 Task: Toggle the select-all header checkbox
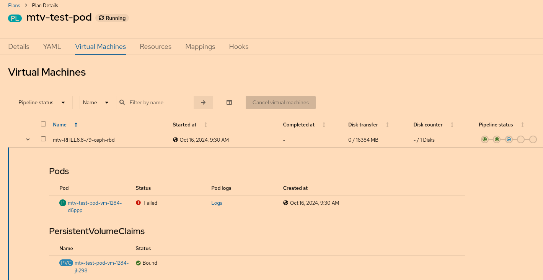click(43, 124)
